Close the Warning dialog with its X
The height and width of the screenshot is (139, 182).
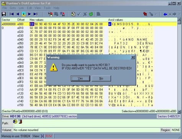click(133, 57)
